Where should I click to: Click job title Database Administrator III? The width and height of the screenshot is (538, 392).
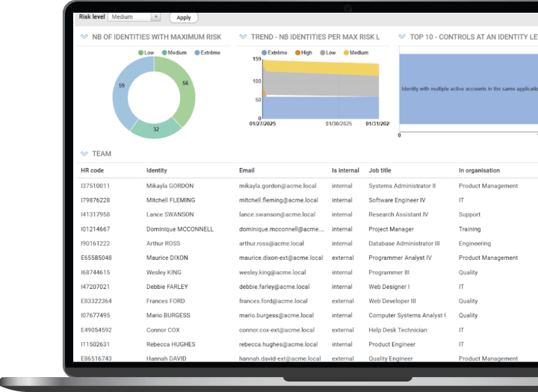pos(404,243)
